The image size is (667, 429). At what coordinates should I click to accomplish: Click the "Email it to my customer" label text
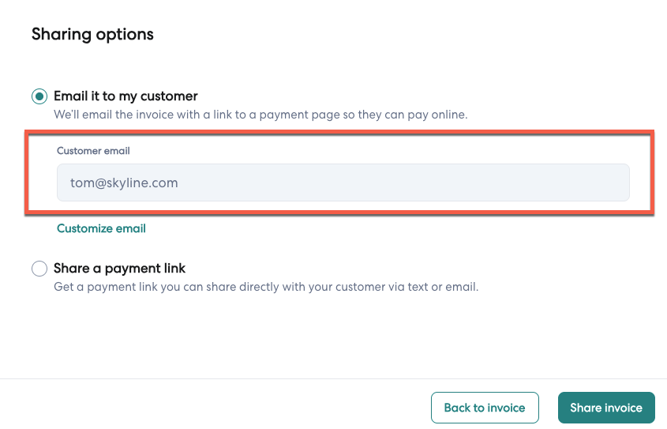pyautogui.click(x=126, y=96)
